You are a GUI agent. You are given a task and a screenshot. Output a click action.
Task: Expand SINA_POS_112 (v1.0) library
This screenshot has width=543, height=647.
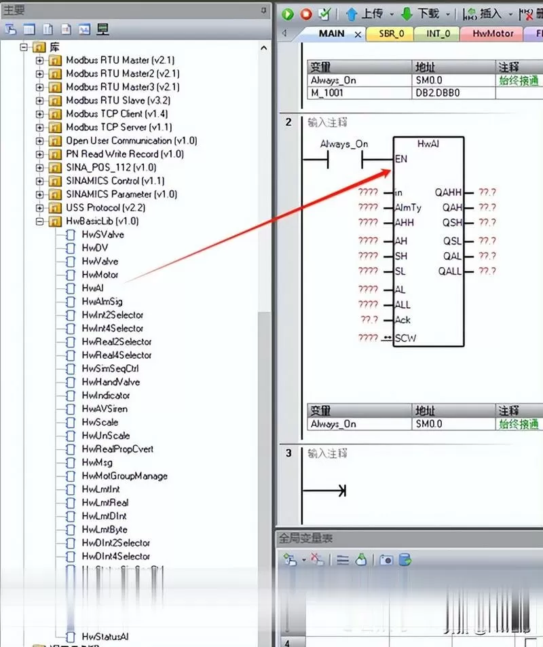(x=39, y=168)
